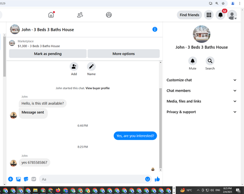Click the large listing avatar in info panel

(202, 34)
